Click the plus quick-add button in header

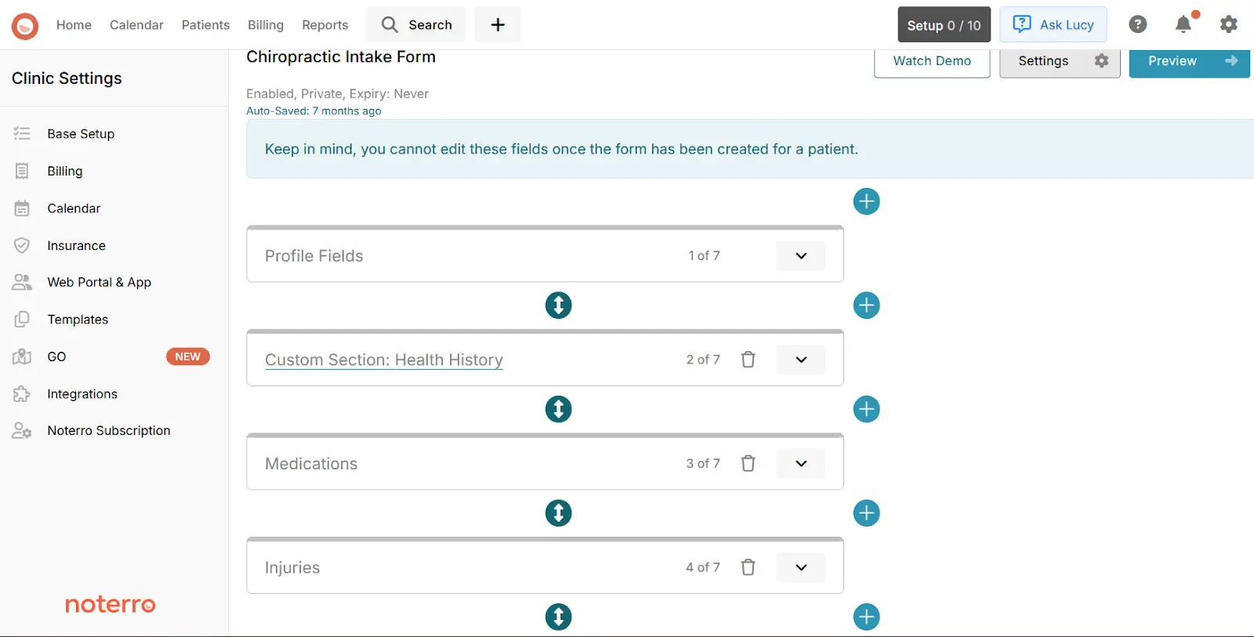(x=498, y=24)
